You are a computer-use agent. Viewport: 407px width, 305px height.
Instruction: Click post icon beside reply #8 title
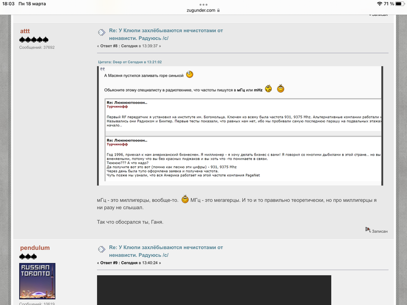pyautogui.click(x=101, y=32)
